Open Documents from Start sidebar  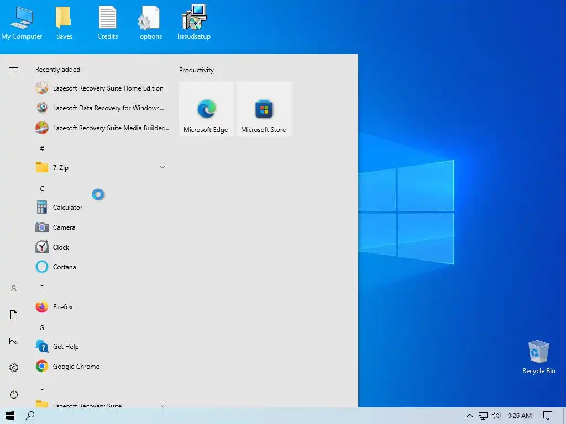tap(14, 315)
